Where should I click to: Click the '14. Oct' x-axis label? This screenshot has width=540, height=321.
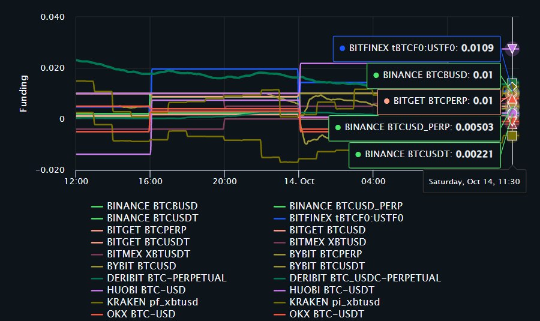tap(299, 182)
